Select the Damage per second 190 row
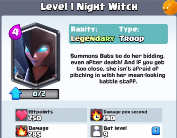177x138 pixels. (x=126, y=115)
